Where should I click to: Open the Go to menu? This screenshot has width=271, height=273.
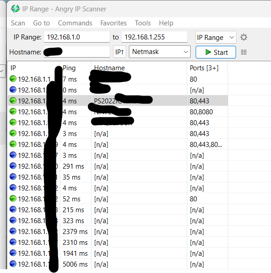[41, 23]
